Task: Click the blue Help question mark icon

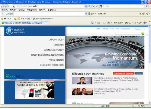Action: [x=145, y=23]
